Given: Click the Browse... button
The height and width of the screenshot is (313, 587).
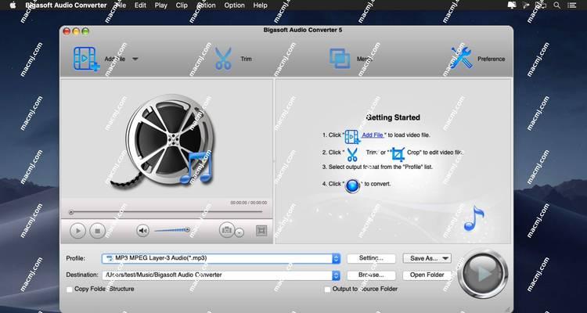Looking at the screenshot, I should [x=371, y=275].
